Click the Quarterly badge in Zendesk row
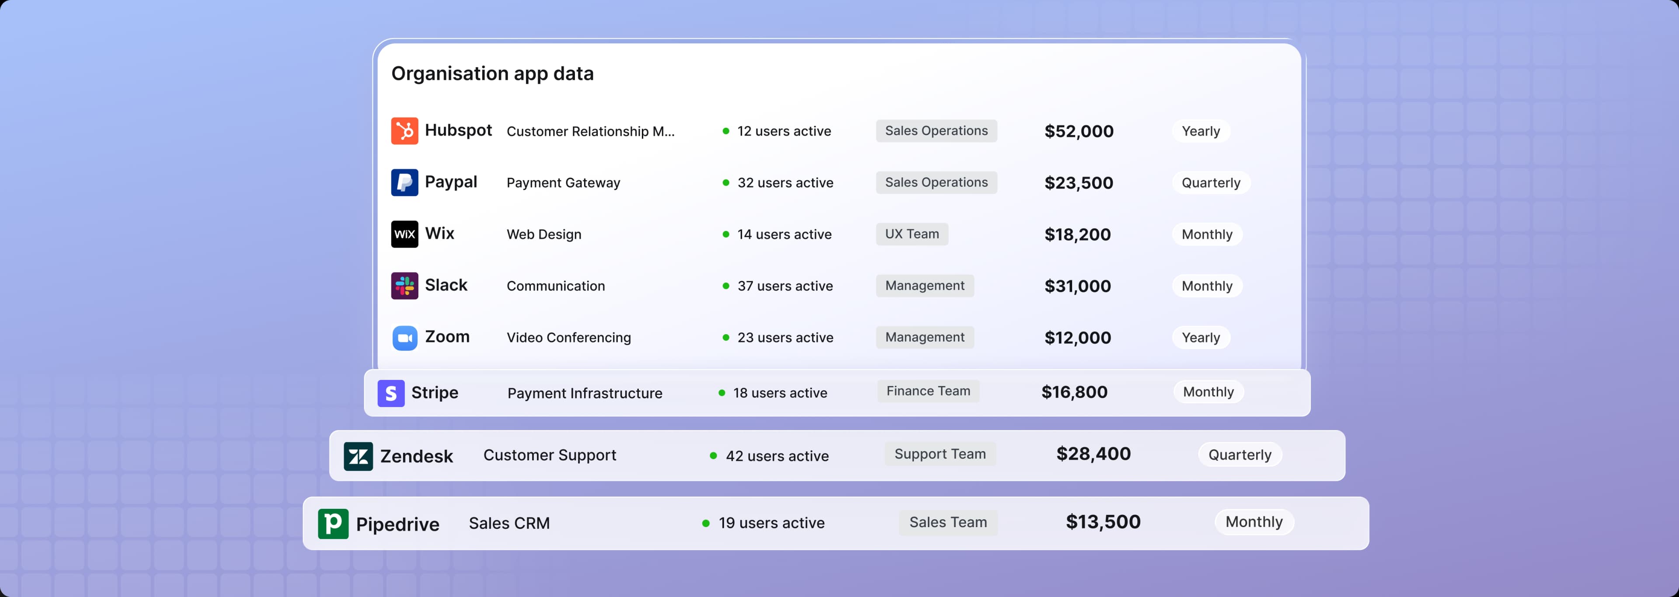The width and height of the screenshot is (1679, 597). 1240,455
